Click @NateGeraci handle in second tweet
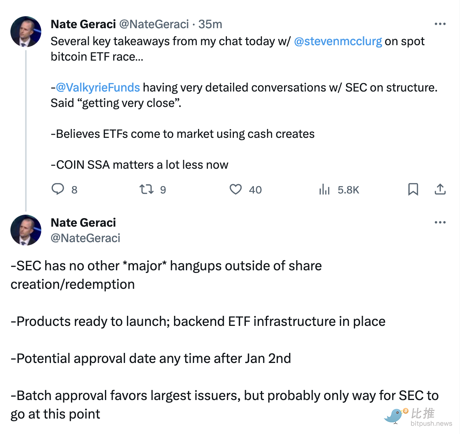Screen dimensions: 460x434 [x=85, y=238]
